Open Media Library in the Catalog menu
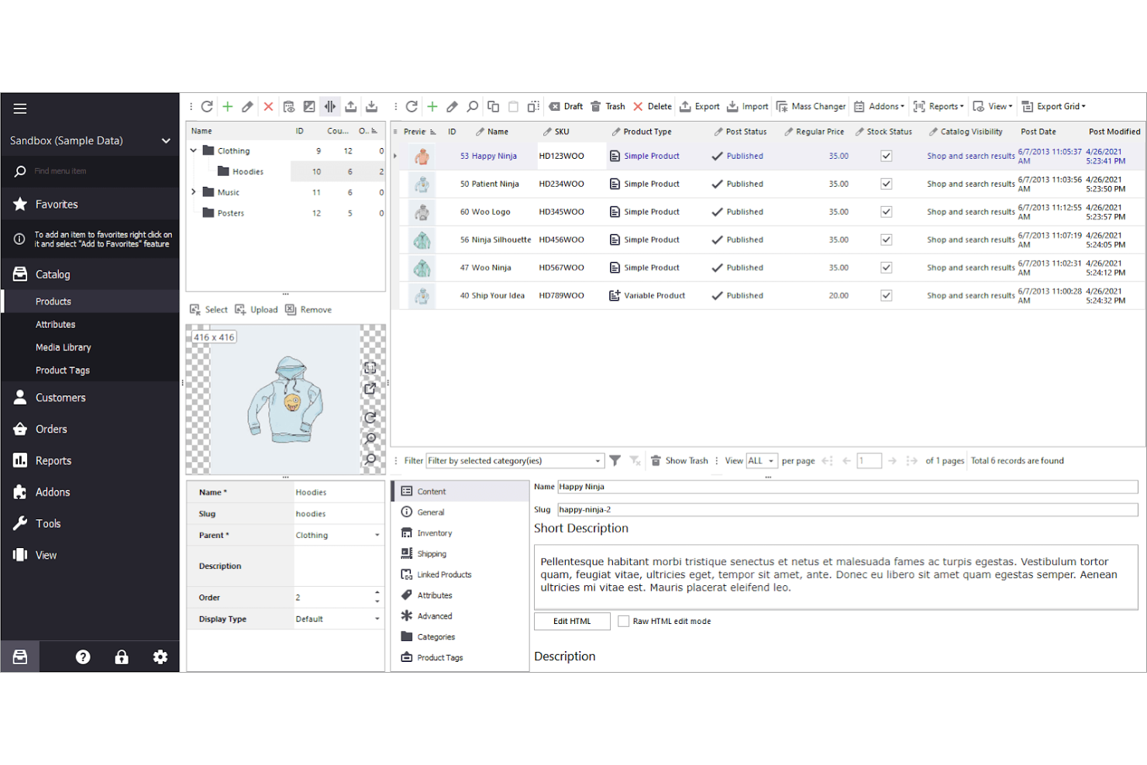The image size is (1147, 765). pos(64,347)
